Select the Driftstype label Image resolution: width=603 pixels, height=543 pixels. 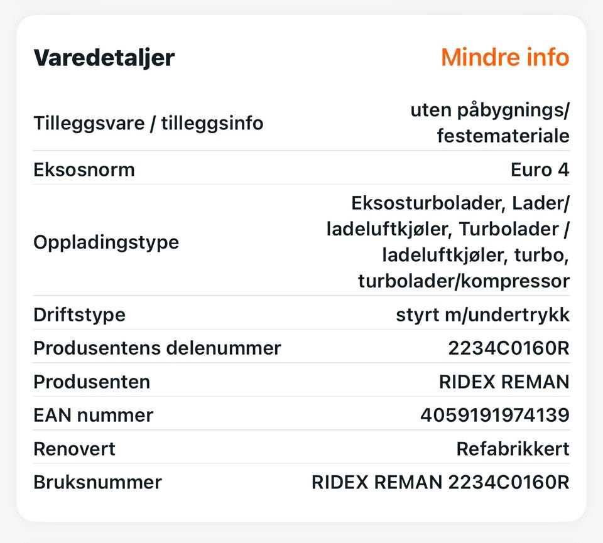pyautogui.click(x=80, y=315)
